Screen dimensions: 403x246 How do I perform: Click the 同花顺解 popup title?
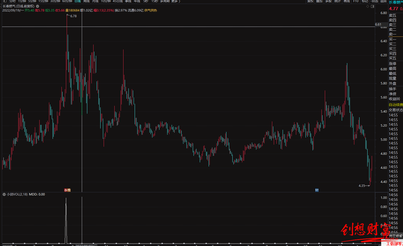tap(396, 236)
